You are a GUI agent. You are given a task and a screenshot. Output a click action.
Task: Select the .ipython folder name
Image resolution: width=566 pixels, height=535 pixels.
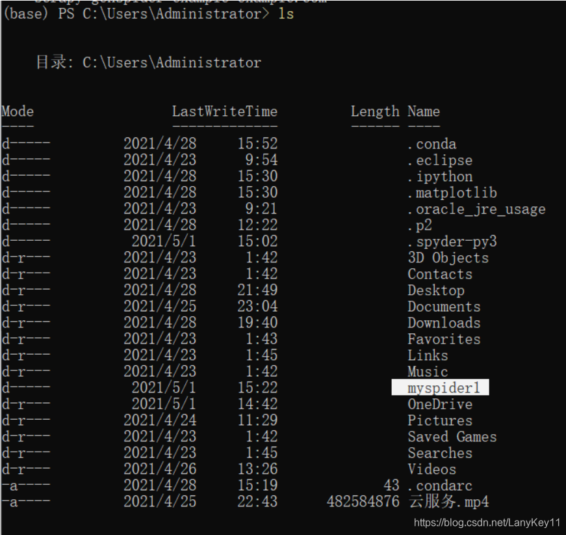pos(440,176)
